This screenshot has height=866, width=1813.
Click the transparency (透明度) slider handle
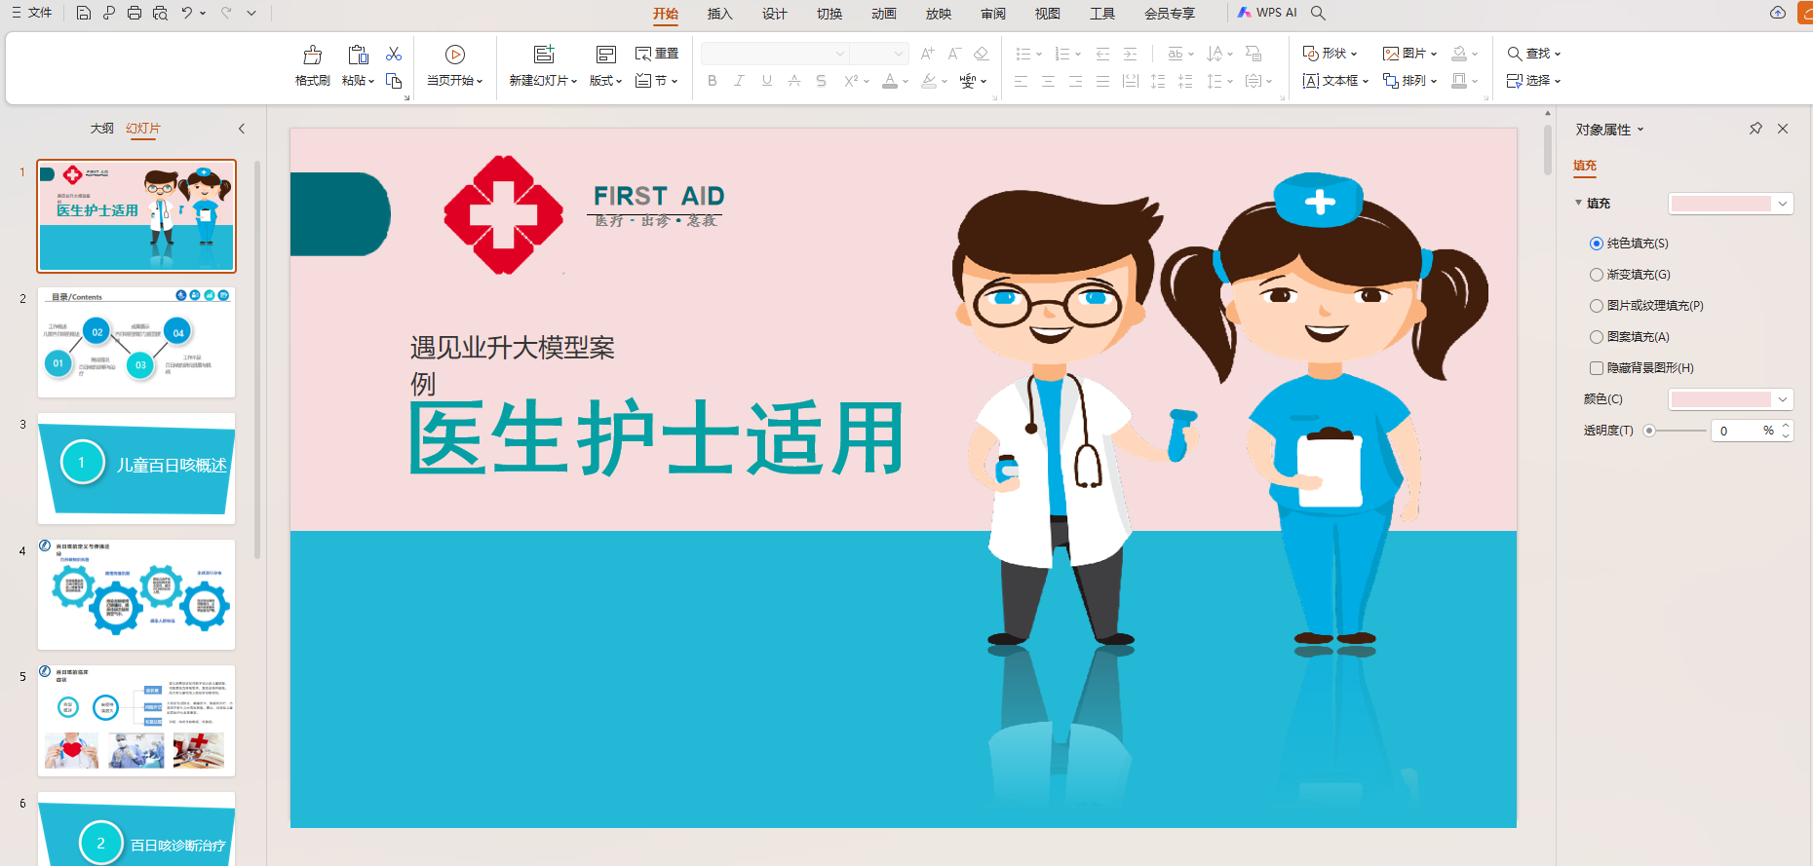pyautogui.click(x=1649, y=431)
